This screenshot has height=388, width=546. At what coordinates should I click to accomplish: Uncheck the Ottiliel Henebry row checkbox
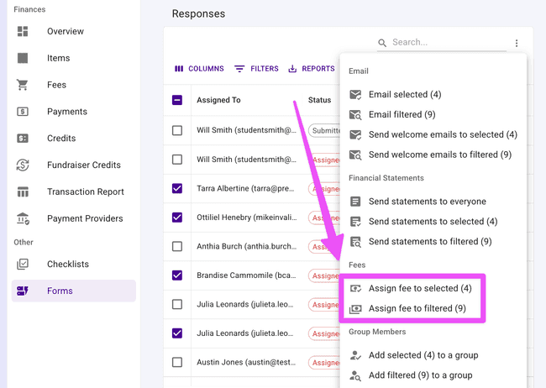coord(177,218)
